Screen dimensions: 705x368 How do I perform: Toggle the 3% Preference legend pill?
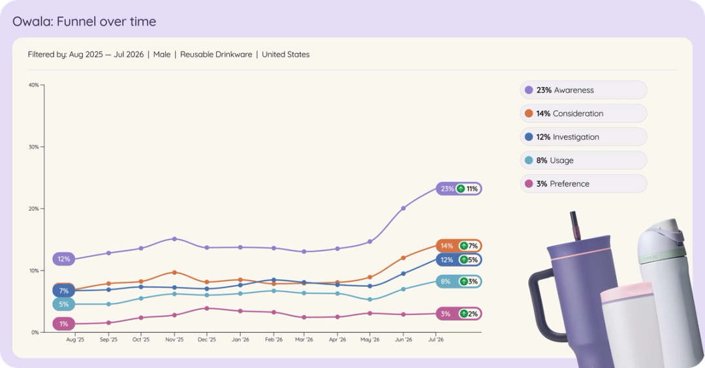pyautogui.click(x=583, y=183)
